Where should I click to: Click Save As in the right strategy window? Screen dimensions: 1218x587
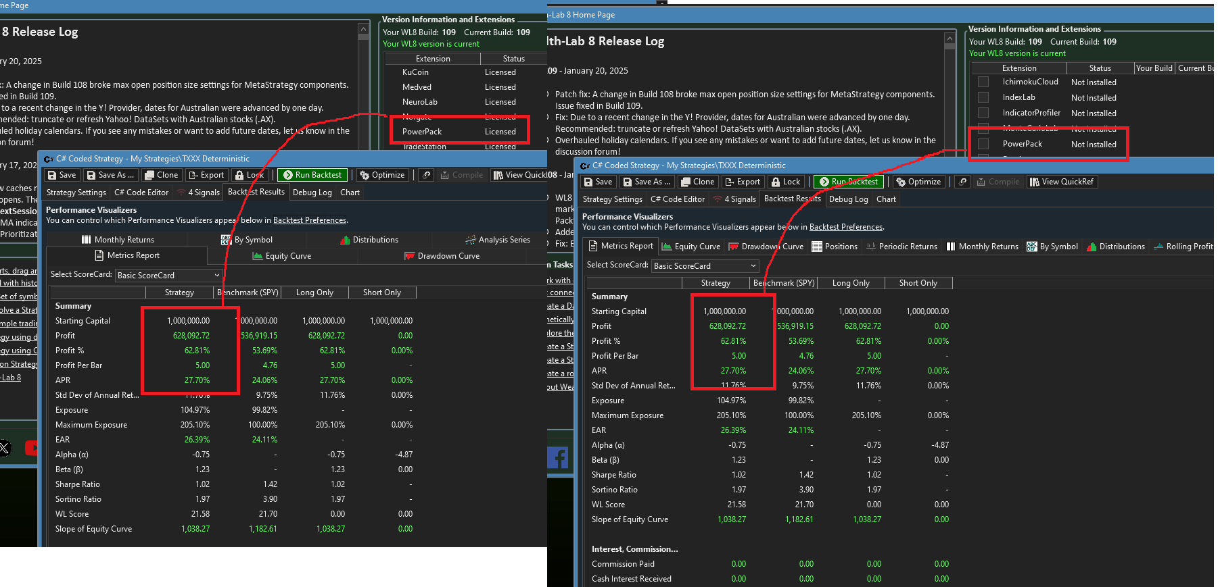pyautogui.click(x=647, y=182)
